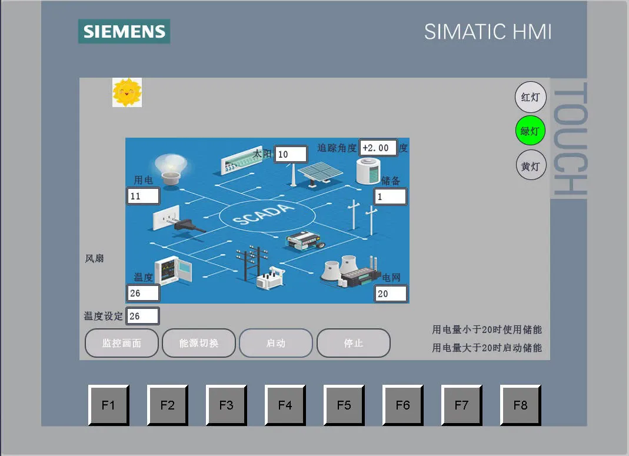Image resolution: width=629 pixels, height=456 pixels.
Task: Toggle the green 绿灯 indicator lamp
Action: (530, 131)
